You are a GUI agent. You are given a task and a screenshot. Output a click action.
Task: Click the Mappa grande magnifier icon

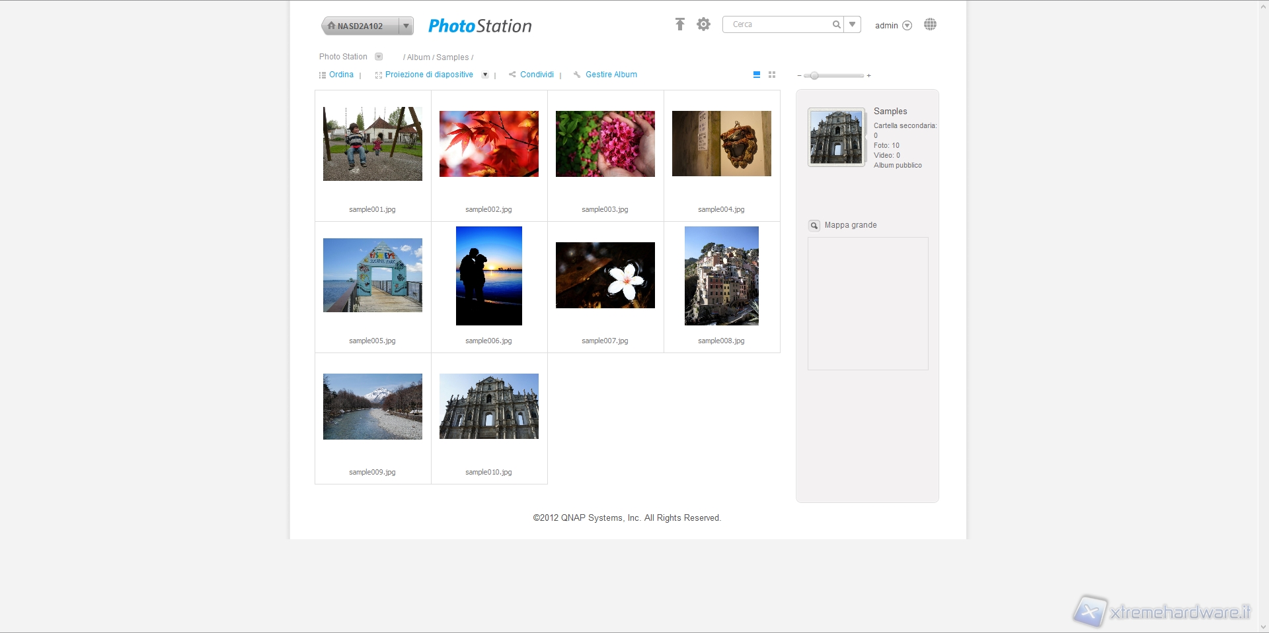[814, 226]
